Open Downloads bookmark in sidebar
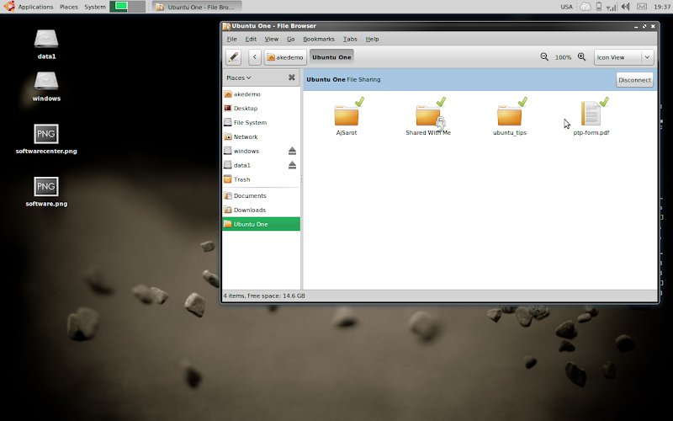Screen dimensions: 673x421 [x=261, y=210]
